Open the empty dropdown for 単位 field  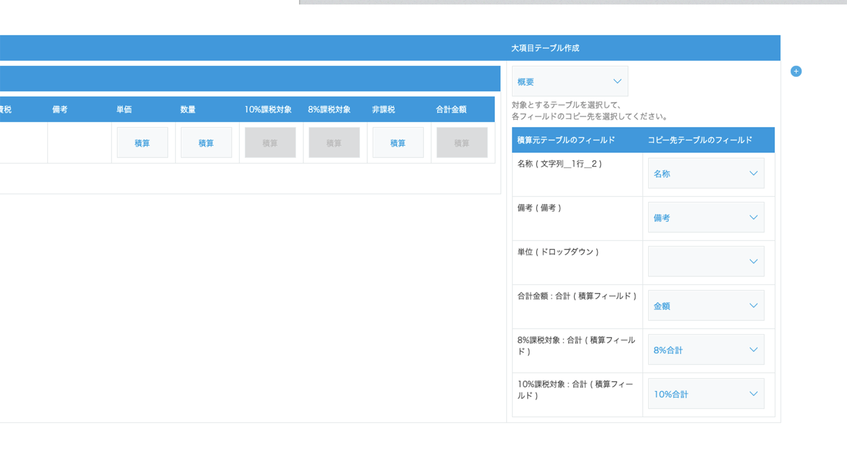706,261
